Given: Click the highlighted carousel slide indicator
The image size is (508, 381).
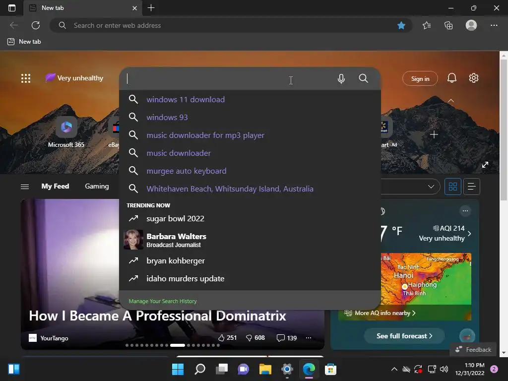Looking at the screenshot, I should coord(178,345).
